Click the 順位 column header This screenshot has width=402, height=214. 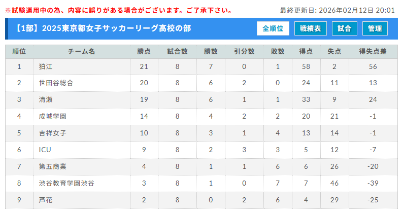tap(19, 52)
